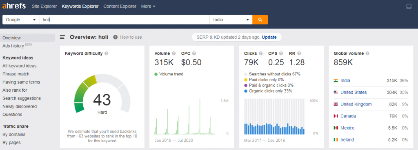Switch to Site Explorer
The height and width of the screenshot is (150, 418).
point(44,6)
